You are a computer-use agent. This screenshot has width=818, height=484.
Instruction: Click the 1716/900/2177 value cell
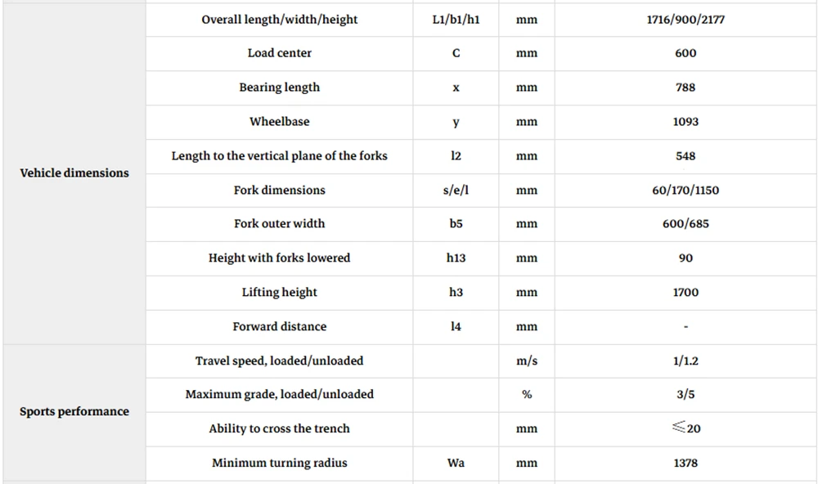685,20
